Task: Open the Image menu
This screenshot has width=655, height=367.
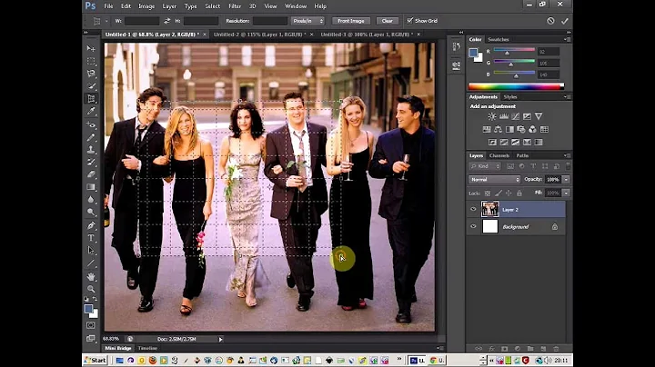Action: coord(146,6)
